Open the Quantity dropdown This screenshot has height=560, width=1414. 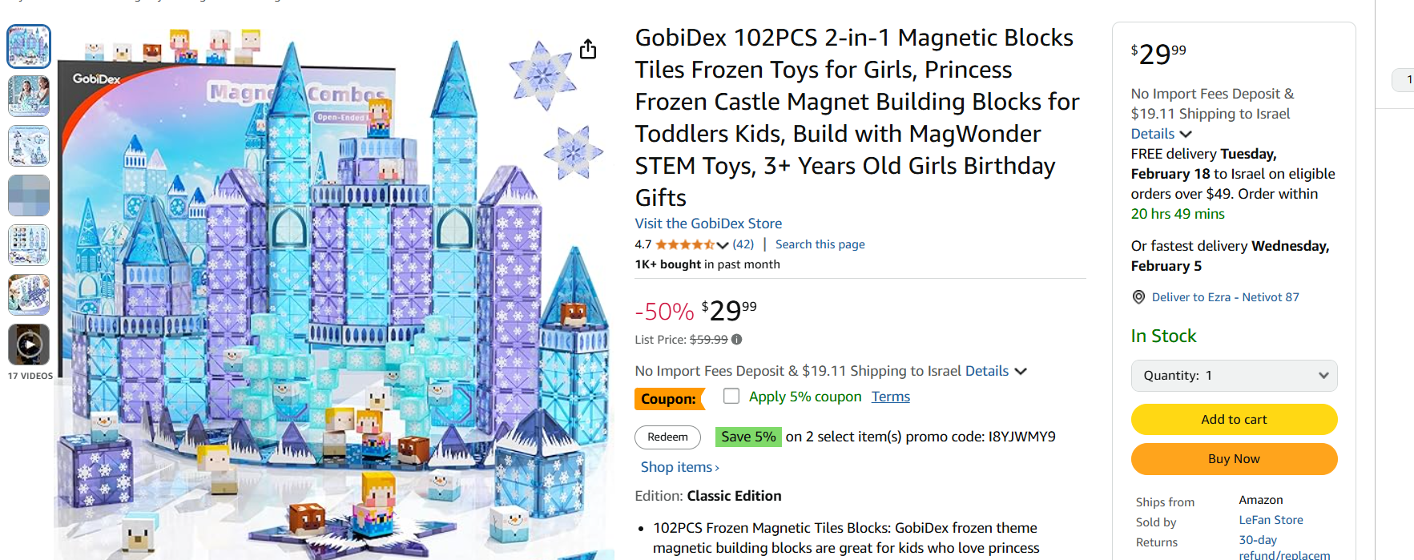click(1234, 376)
